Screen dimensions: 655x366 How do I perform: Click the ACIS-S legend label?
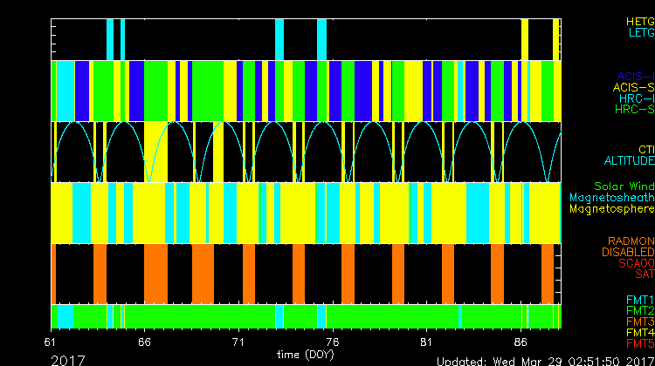click(633, 87)
